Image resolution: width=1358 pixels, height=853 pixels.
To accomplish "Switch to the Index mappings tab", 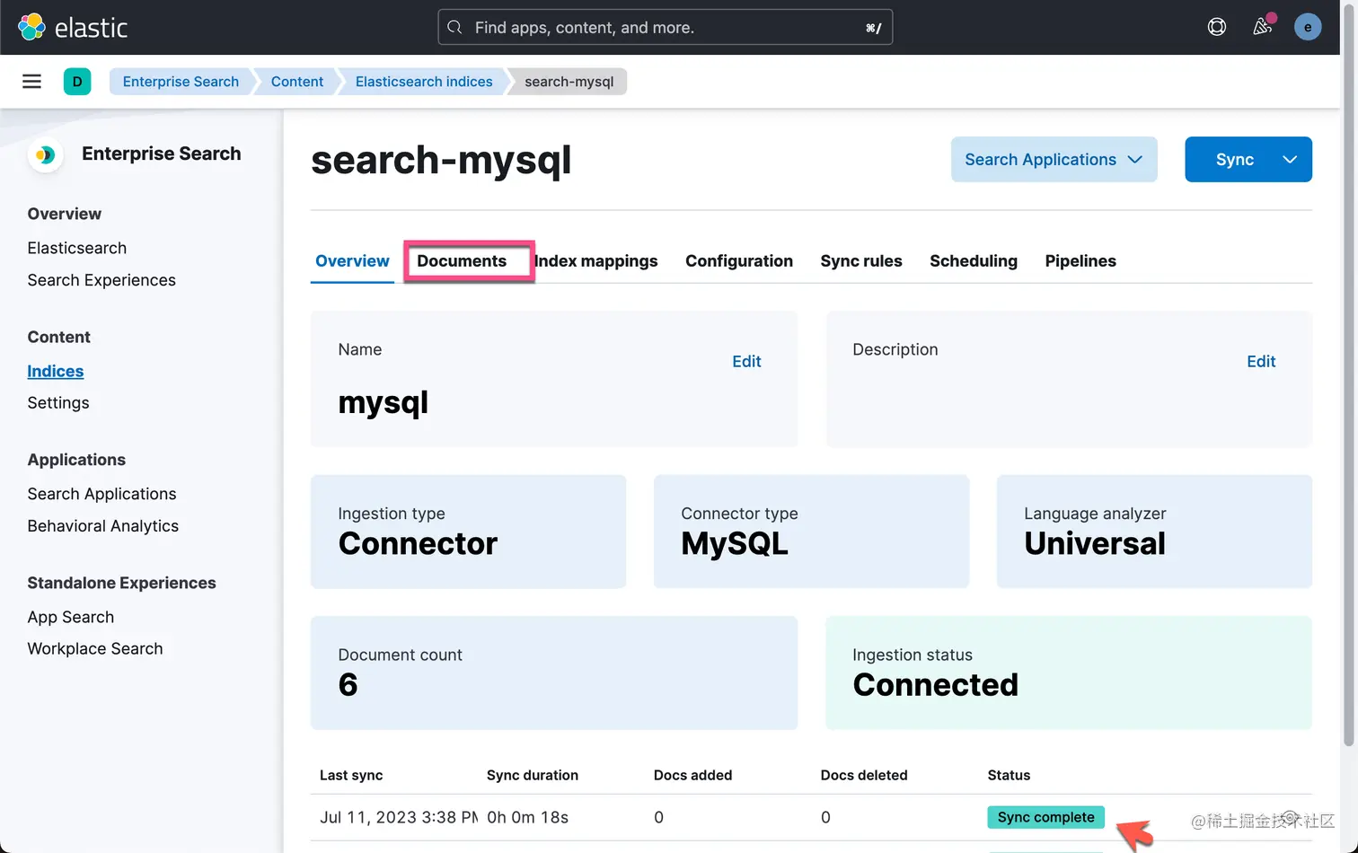I will point(596,261).
